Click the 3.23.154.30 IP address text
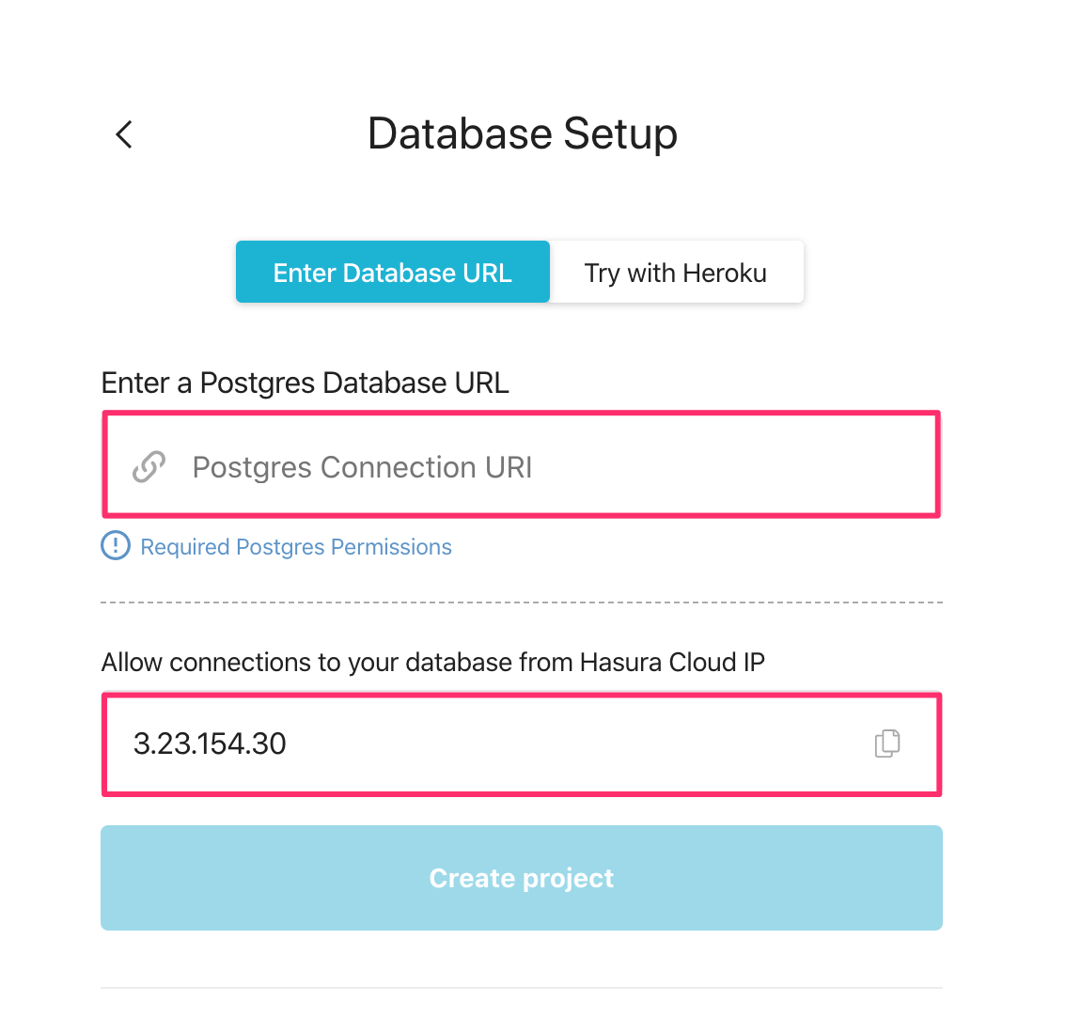Viewport: 1081px width, 1017px height. click(x=210, y=743)
